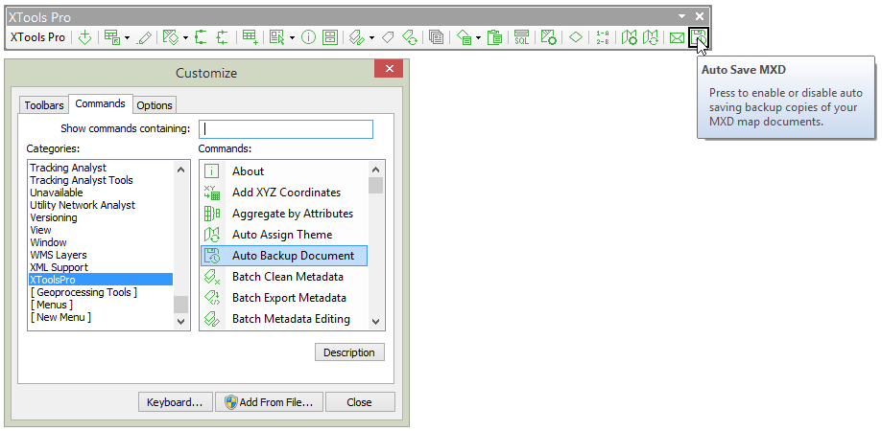Click the tag with refresh arrows icon
The image size is (882, 431).
coord(410,37)
